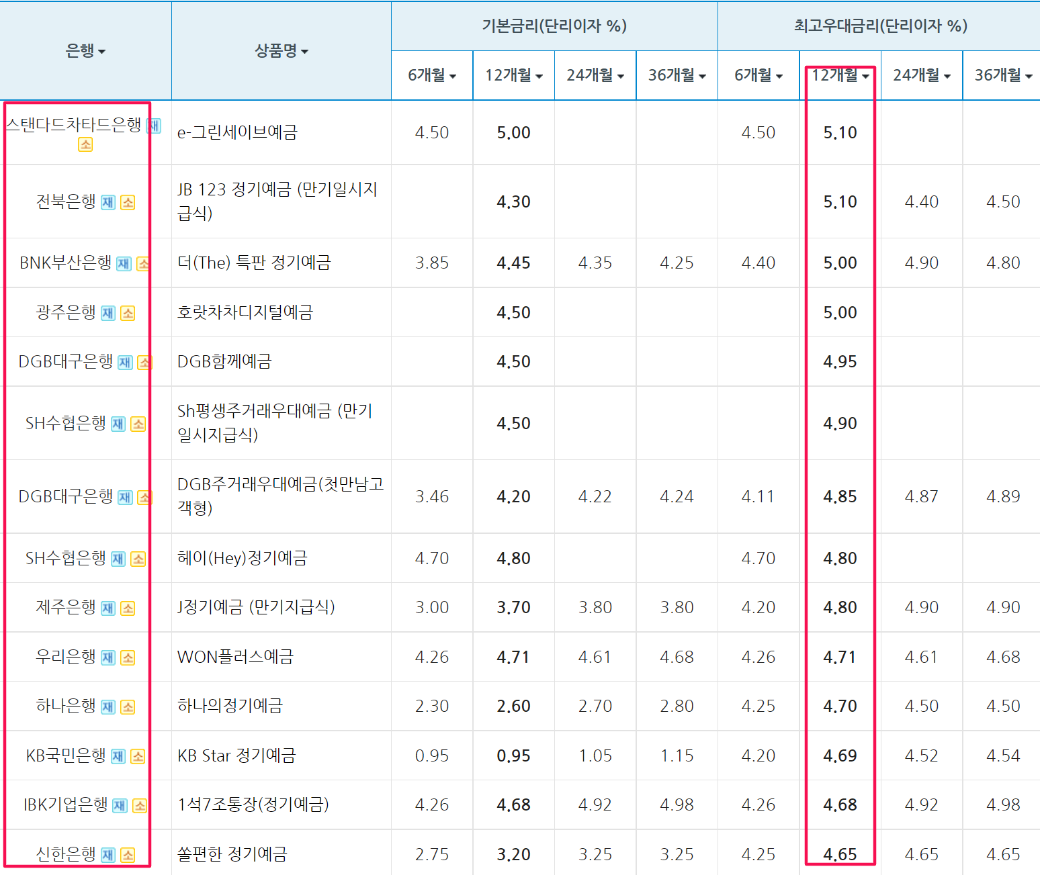Click the 3.85 rate in BNK부산은행 row
1040x875 pixels.
432,263
